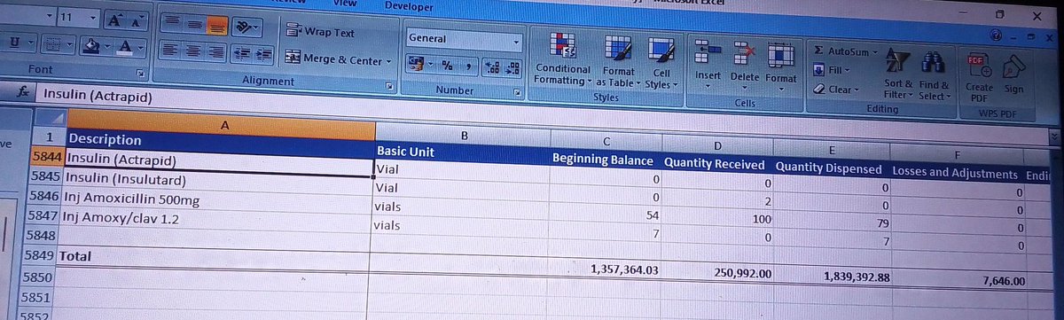The image size is (1064, 320).
Task: Toggle Wrap Text
Action: pos(320,33)
